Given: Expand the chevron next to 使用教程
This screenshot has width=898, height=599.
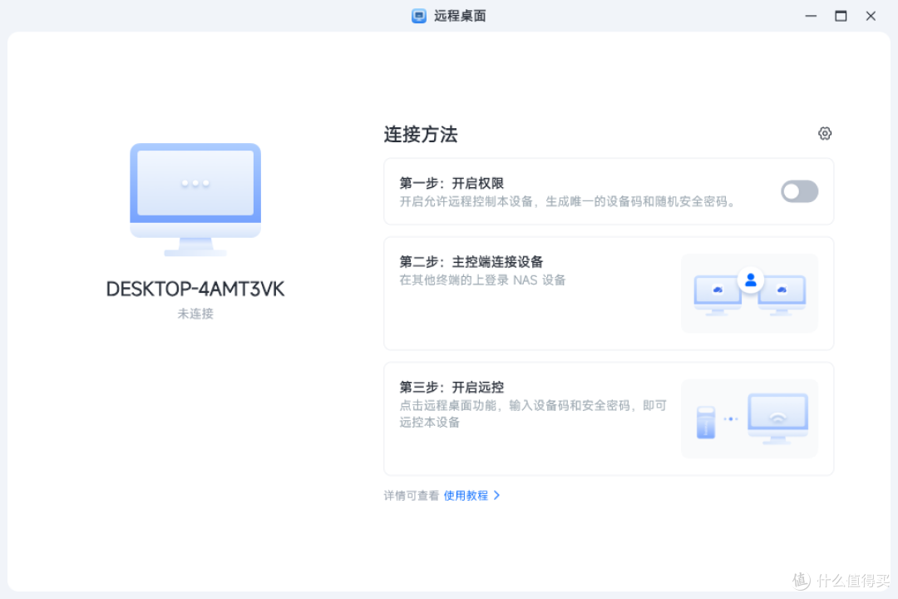Looking at the screenshot, I should pos(496,495).
